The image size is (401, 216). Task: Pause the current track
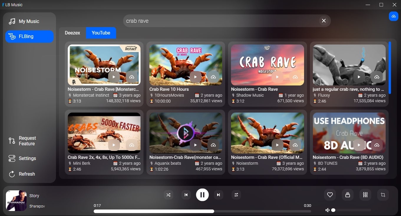pos(202,194)
